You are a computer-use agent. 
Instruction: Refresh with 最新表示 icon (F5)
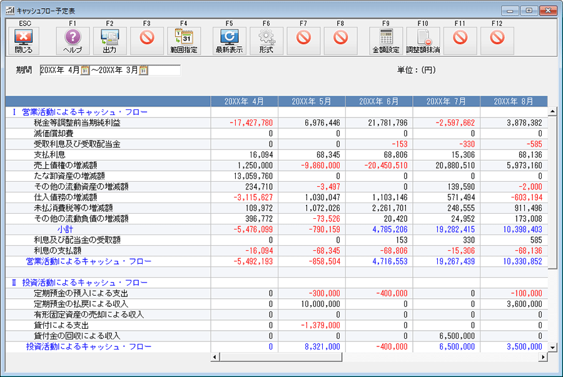pyautogui.click(x=229, y=41)
